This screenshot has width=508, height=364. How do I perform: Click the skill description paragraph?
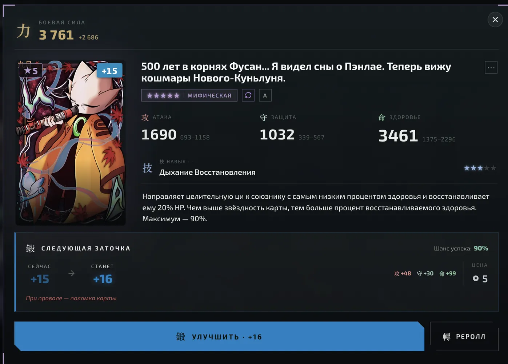pyautogui.click(x=316, y=207)
